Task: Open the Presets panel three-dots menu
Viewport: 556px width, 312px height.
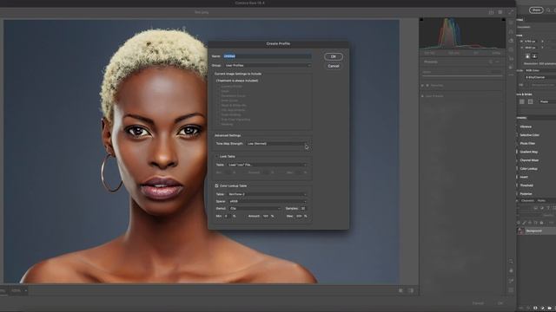Action: pyautogui.click(x=498, y=62)
